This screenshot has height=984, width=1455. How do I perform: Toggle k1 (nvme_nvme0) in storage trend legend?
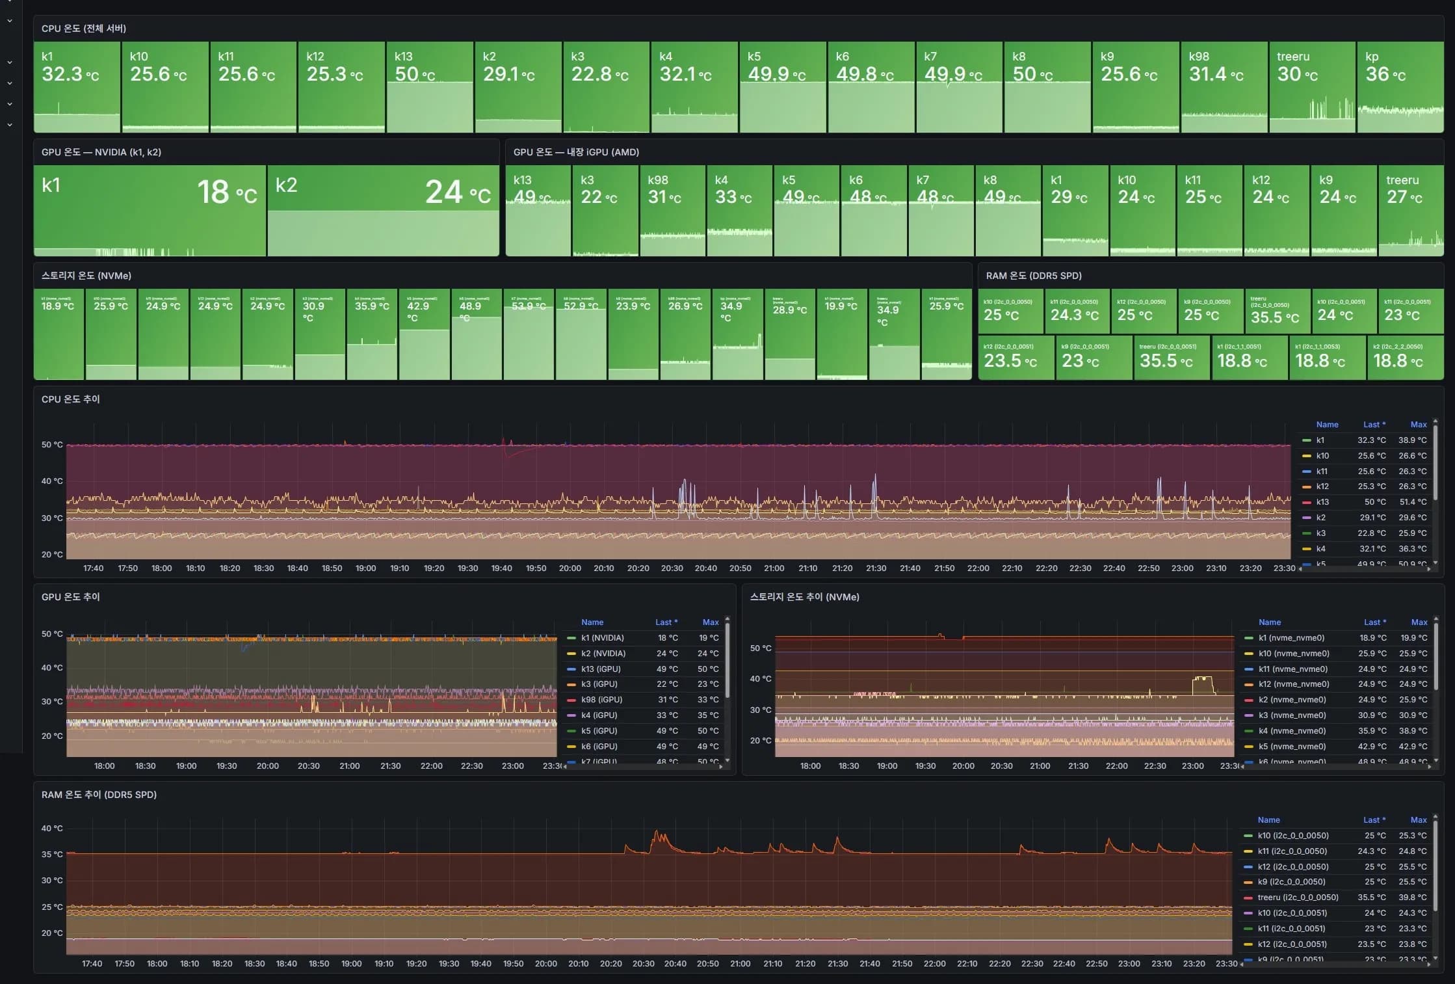coord(1293,638)
